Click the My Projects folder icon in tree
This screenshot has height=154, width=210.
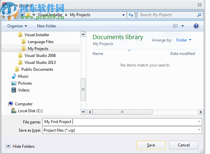click(x=23, y=48)
